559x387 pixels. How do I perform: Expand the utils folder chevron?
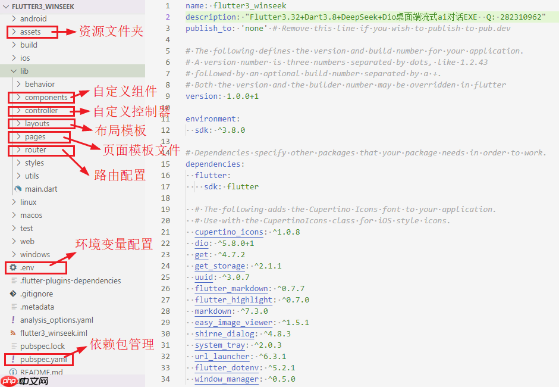18,176
